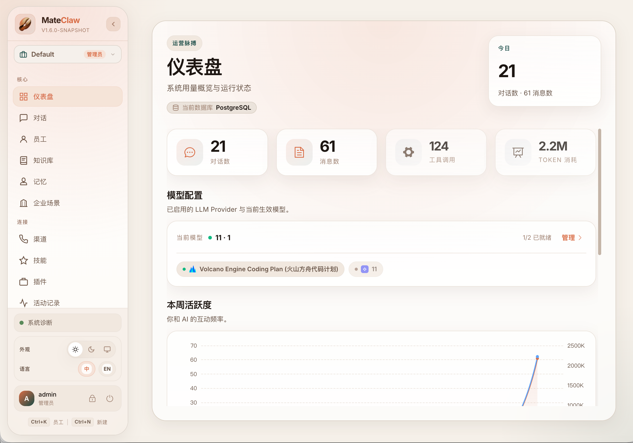Click the main content vertical scrollbar
Image resolution: width=633 pixels, height=443 pixels.
coord(600,192)
